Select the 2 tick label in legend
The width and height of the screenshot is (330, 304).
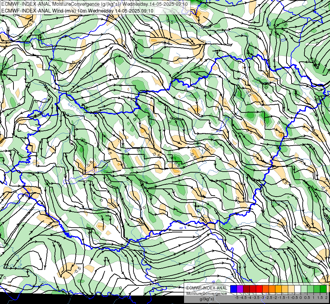326,298
